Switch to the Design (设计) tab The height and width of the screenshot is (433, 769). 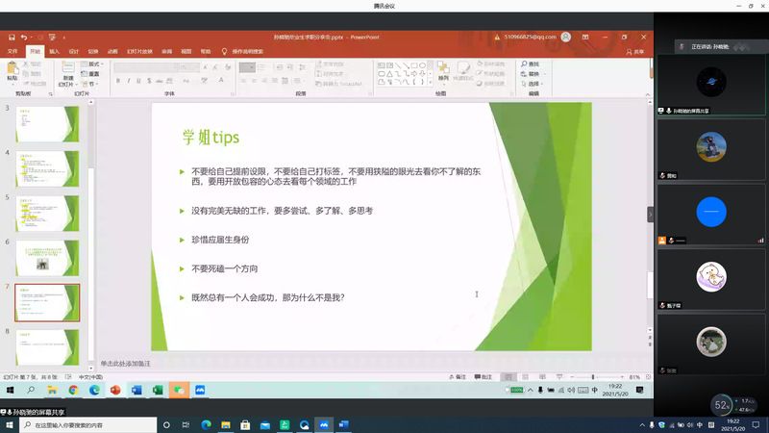click(x=74, y=52)
